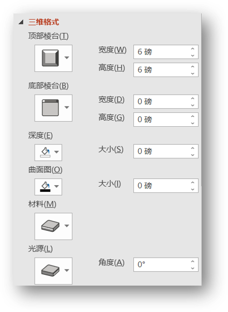Click the 材料(M) label

tap(42, 204)
